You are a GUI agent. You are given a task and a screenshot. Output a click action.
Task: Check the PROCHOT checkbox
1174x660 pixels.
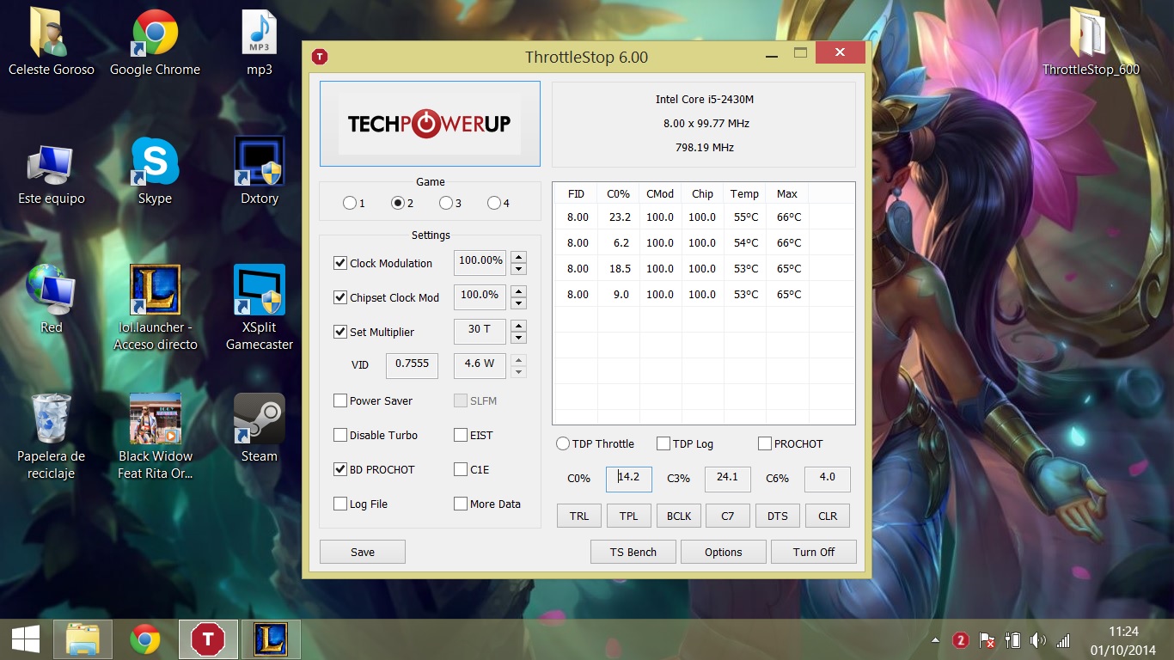pyautogui.click(x=765, y=443)
